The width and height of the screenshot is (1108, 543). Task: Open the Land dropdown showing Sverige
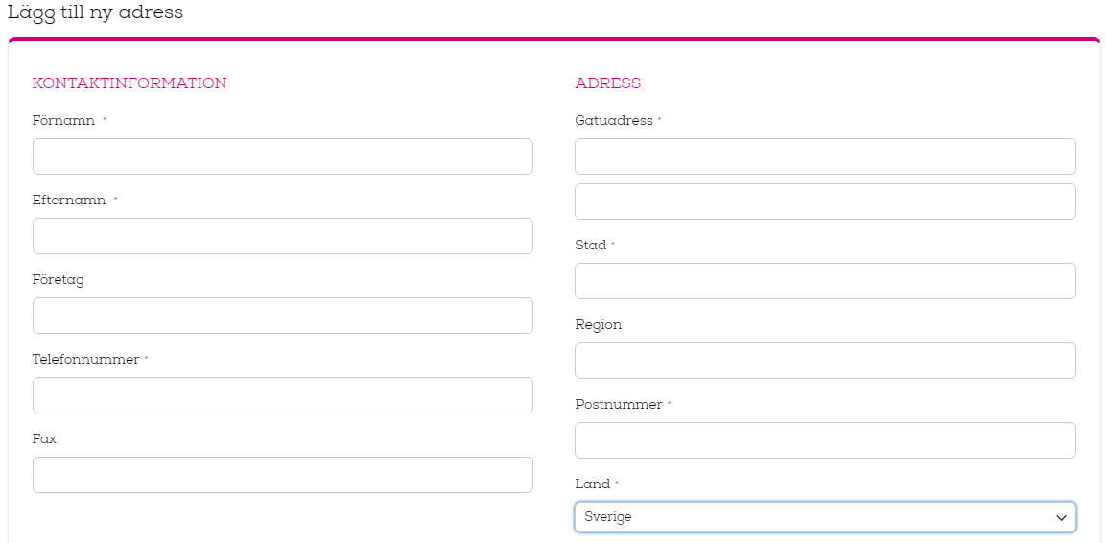coord(825,517)
